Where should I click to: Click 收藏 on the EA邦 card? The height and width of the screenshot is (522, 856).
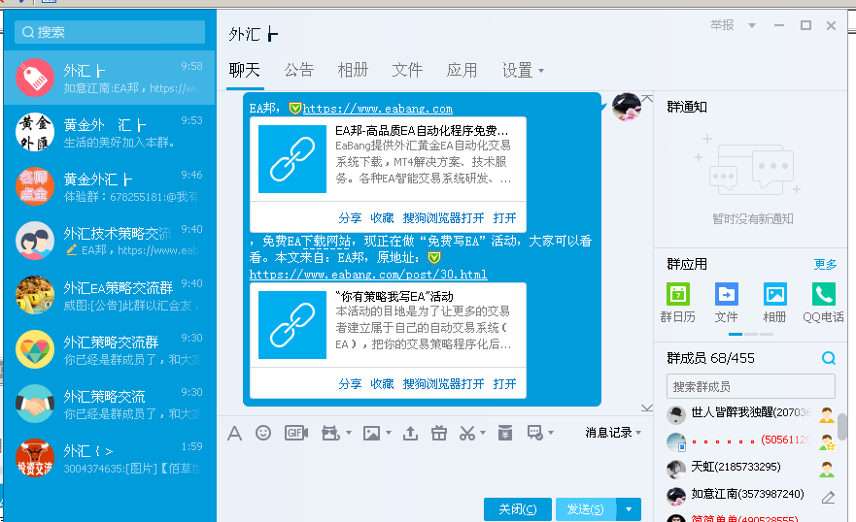tap(382, 218)
